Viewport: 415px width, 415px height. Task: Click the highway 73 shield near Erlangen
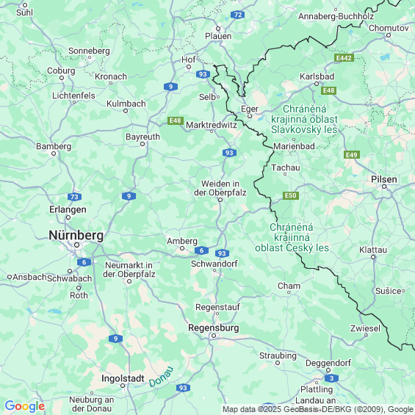coord(74,197)
